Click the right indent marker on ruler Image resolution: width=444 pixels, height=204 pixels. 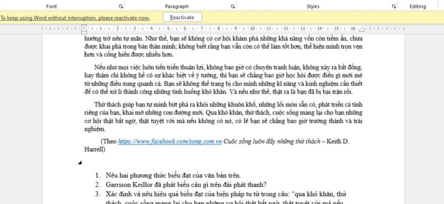click(x=362, y=30)
